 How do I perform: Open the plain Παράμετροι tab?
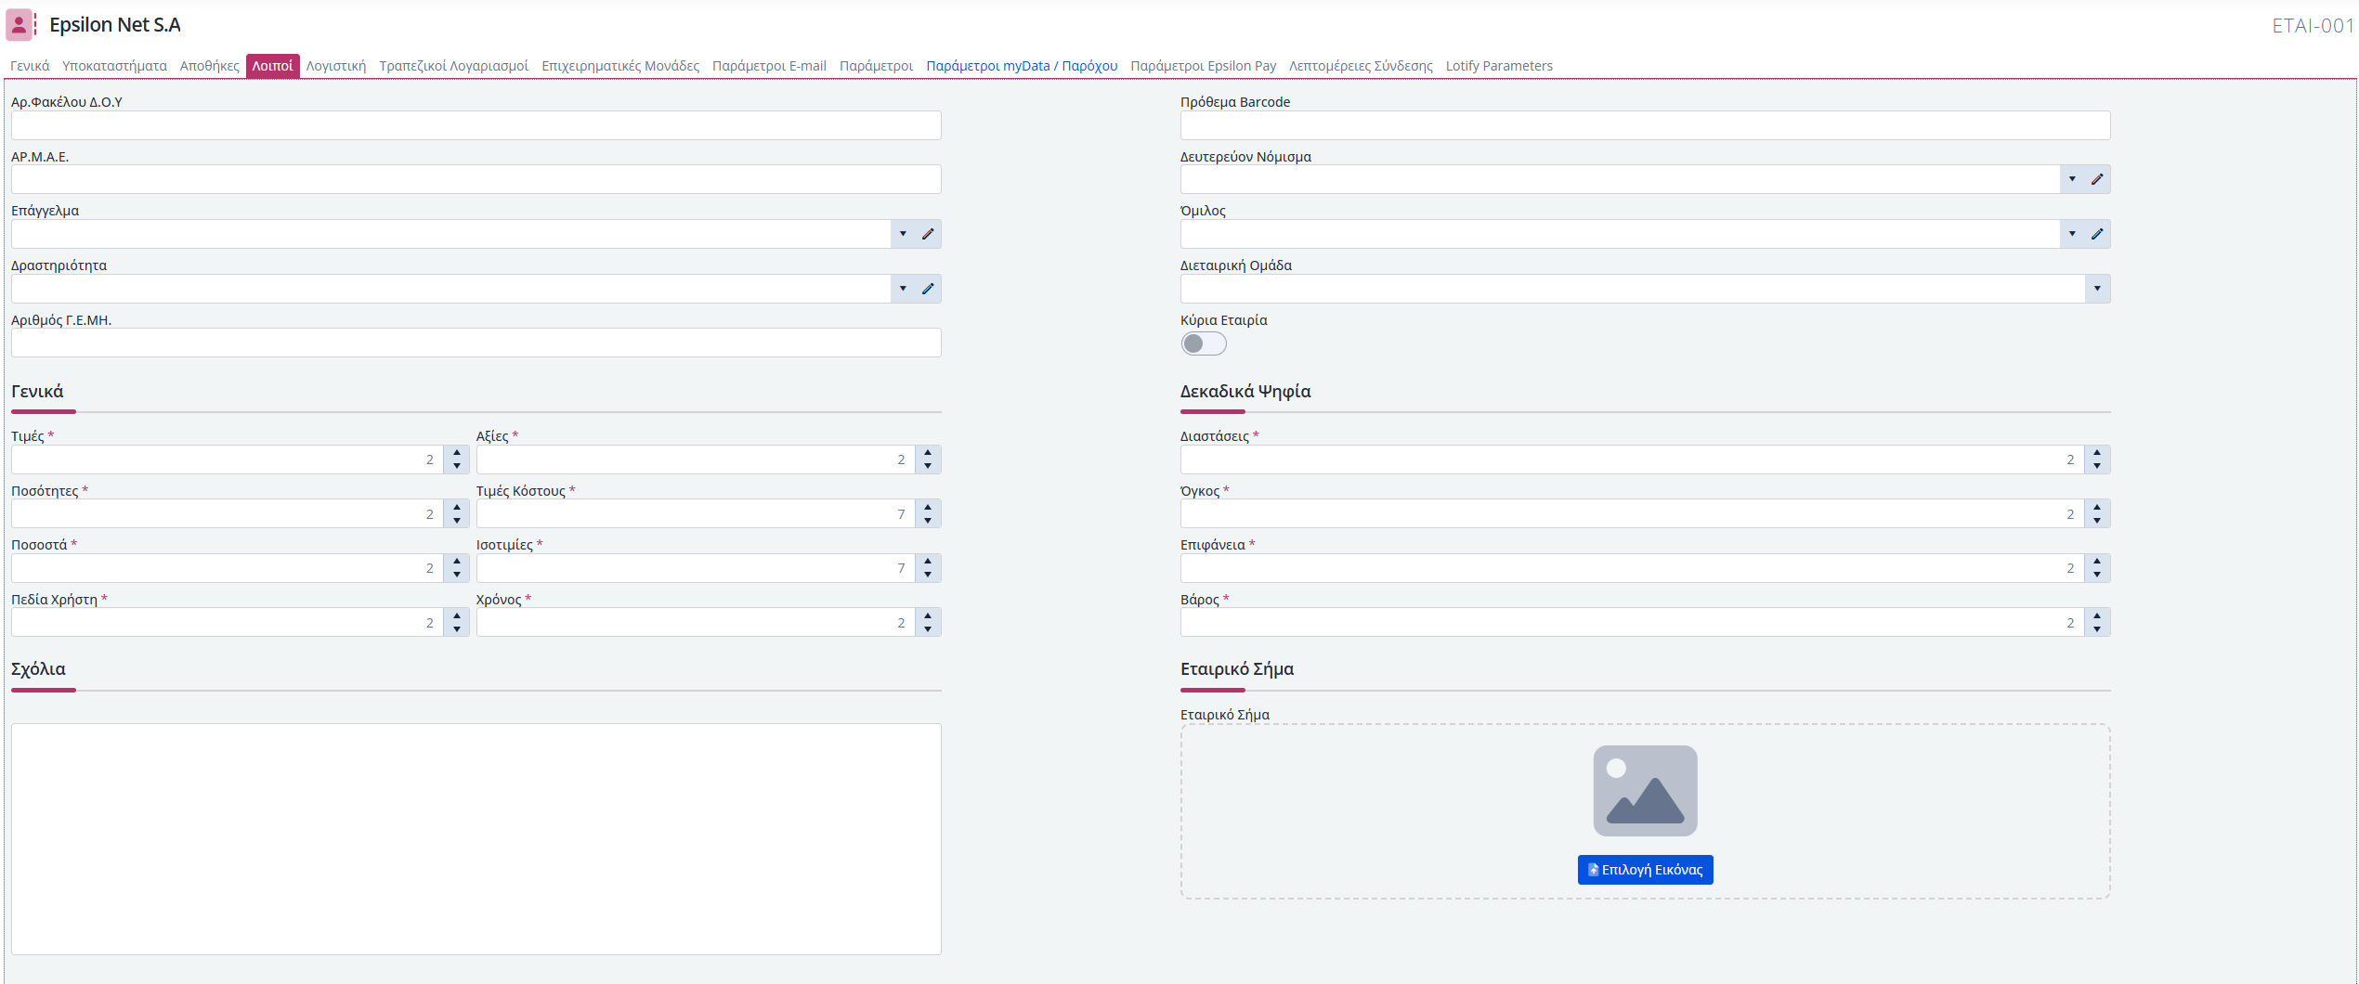[876, 66]
